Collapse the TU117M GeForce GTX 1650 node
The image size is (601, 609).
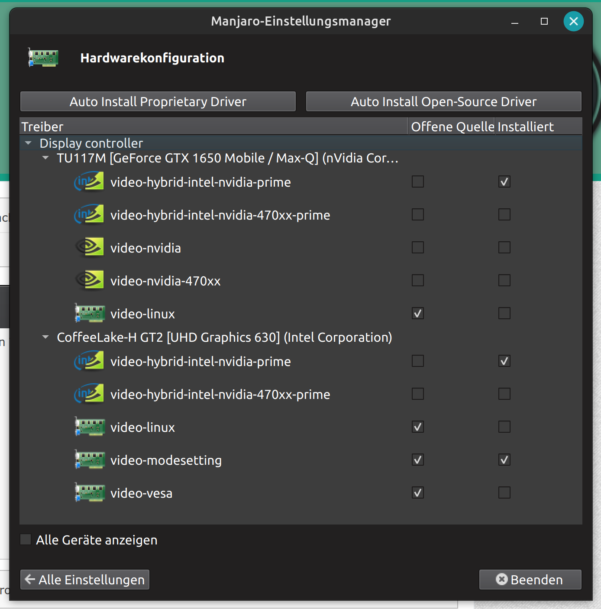pyautogui.click(x=45, y=158)
